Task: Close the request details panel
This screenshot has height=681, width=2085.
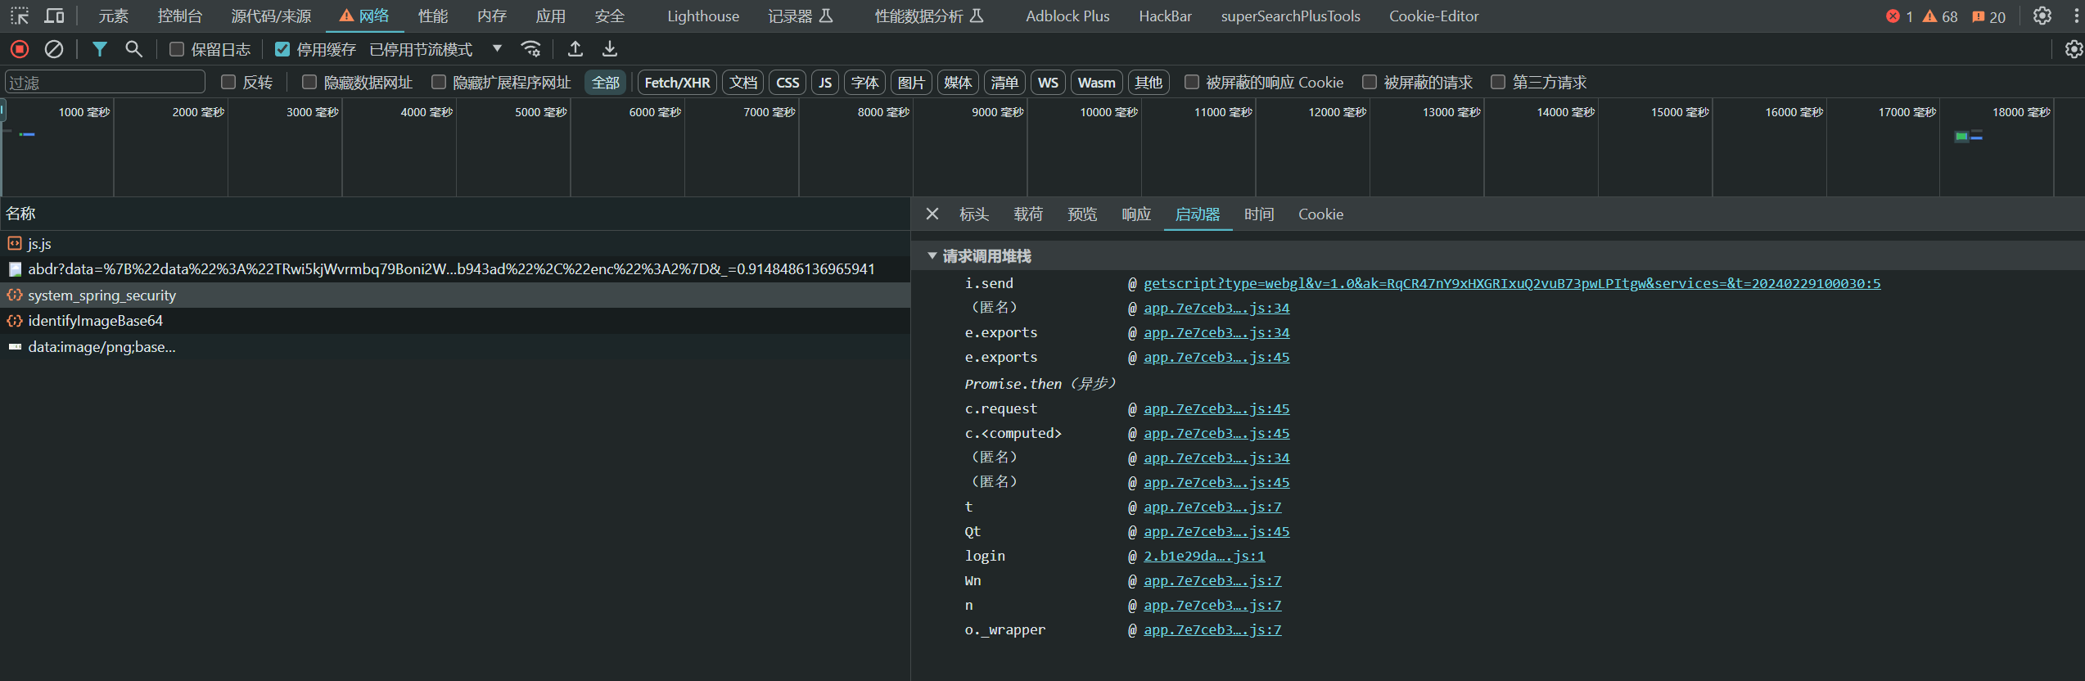Action: pyautogui.click(x=932, y=214)
